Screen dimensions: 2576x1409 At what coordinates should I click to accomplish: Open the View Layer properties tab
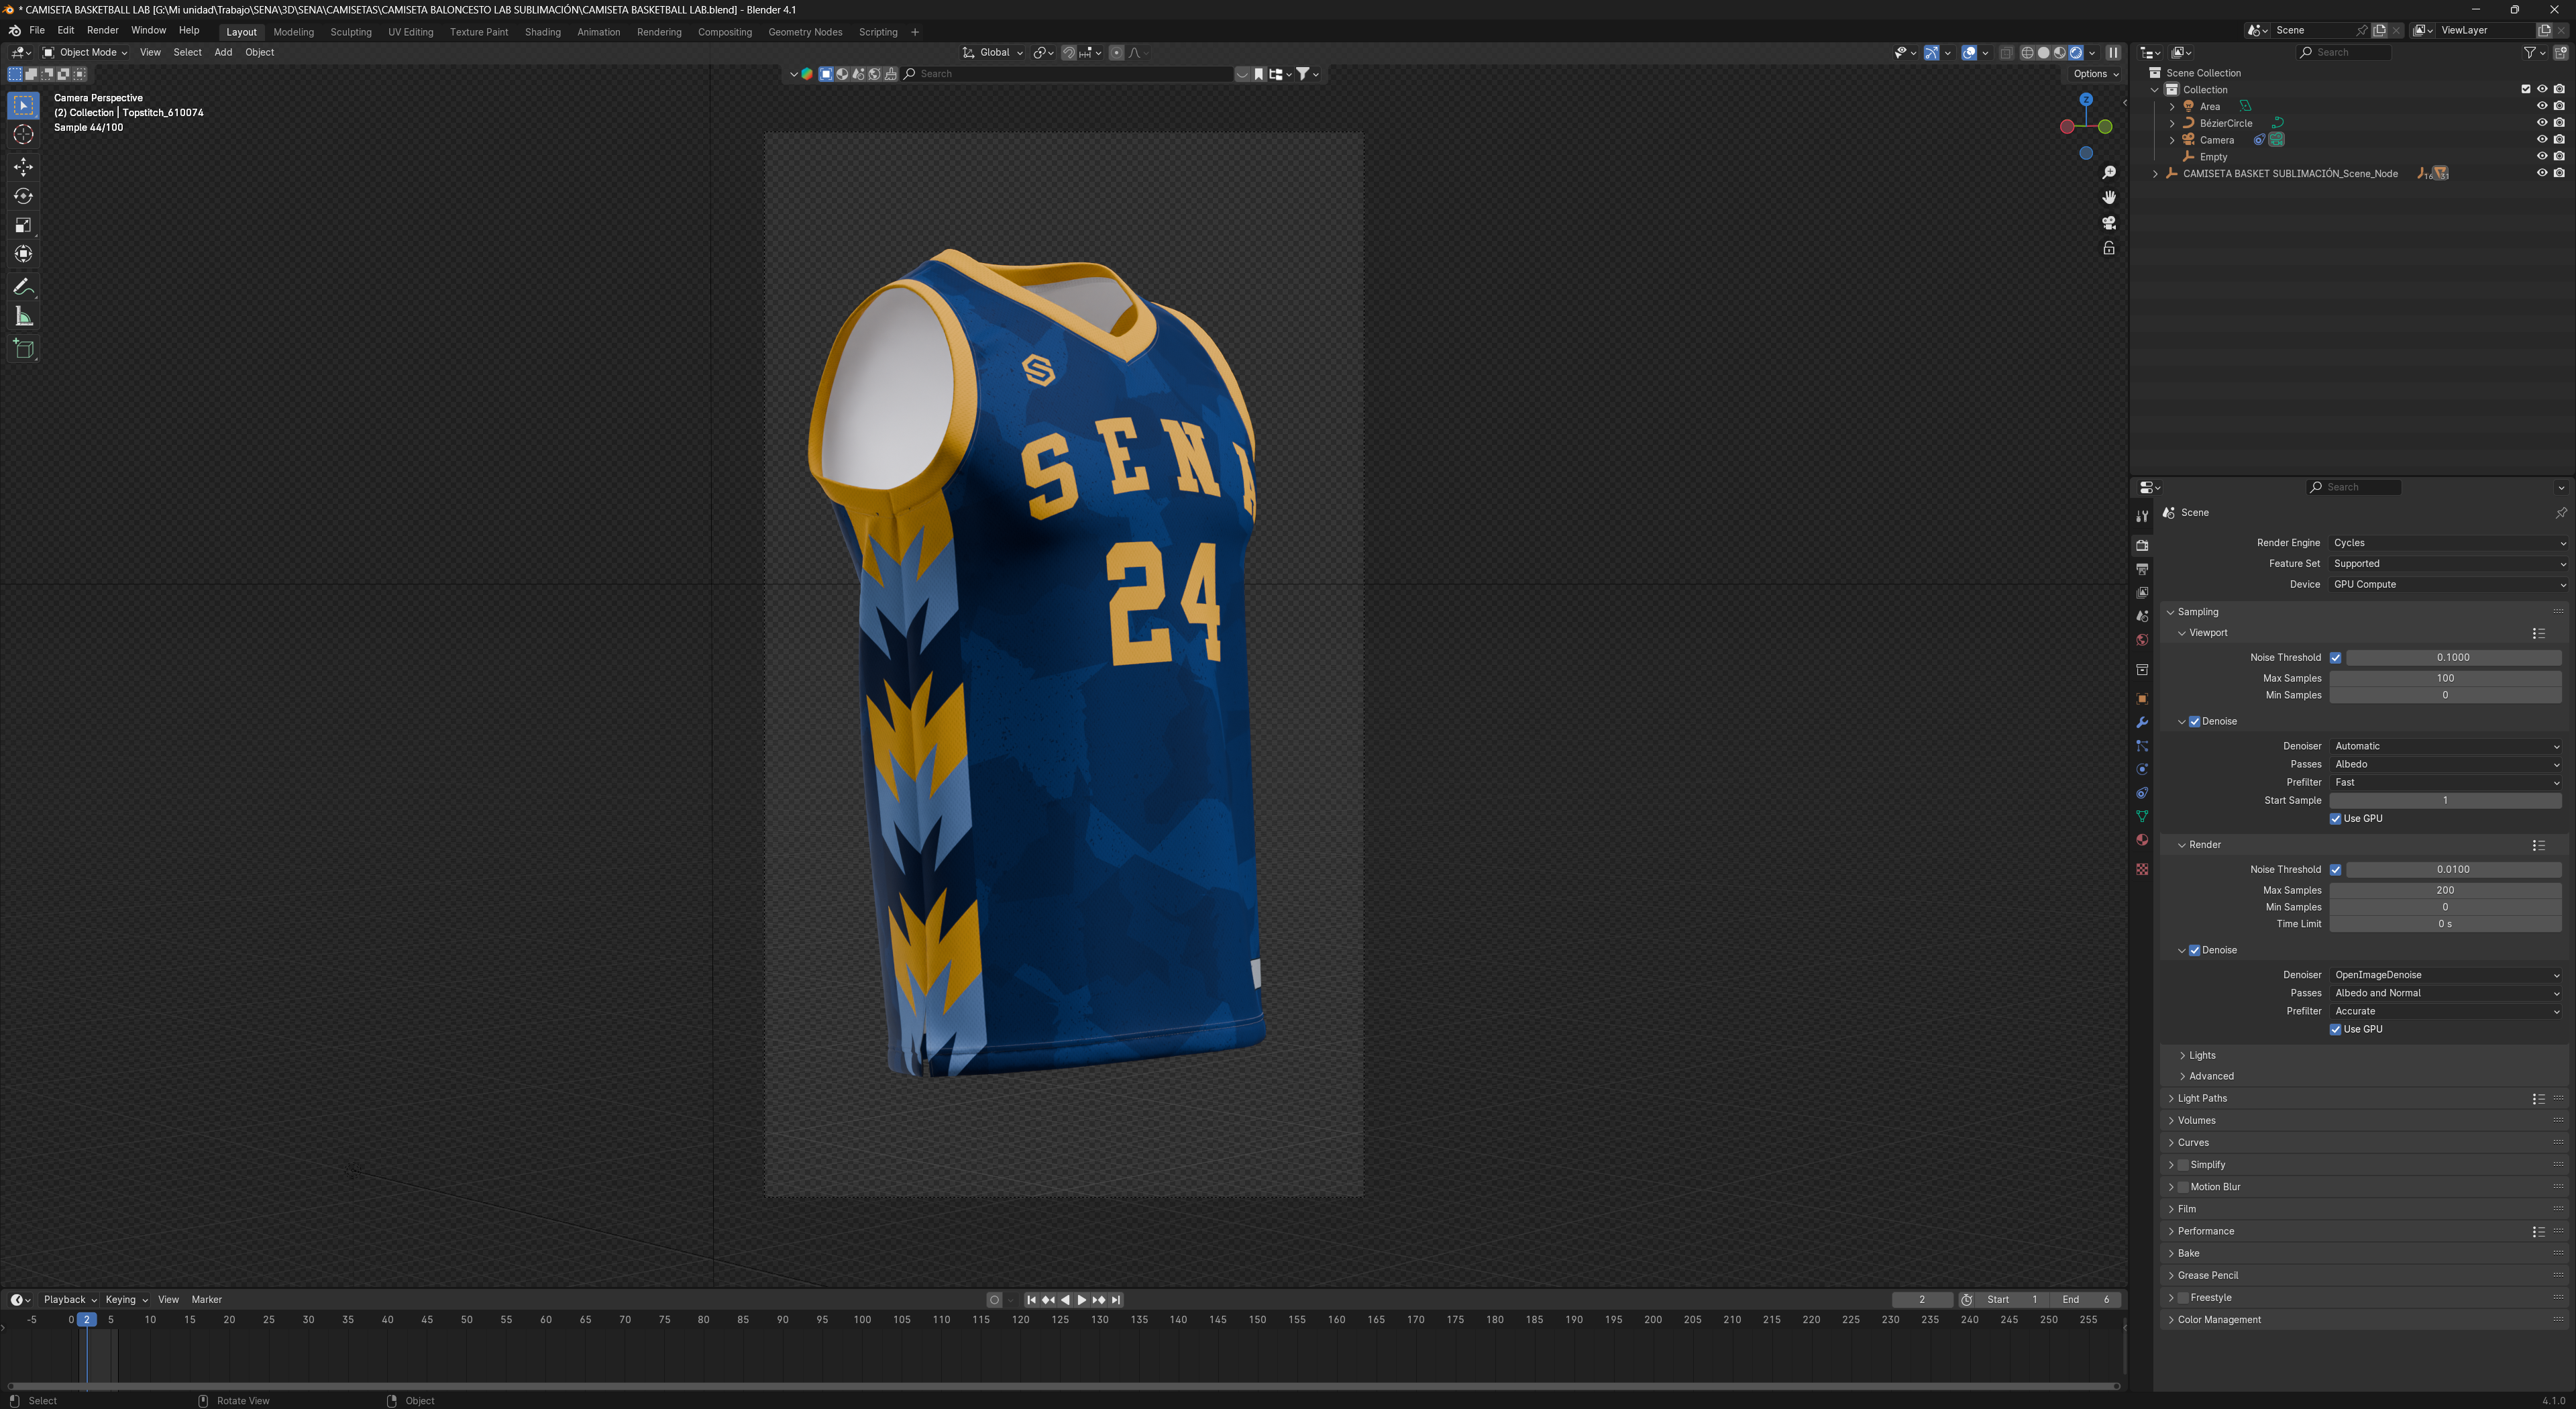coord(2142,593)
